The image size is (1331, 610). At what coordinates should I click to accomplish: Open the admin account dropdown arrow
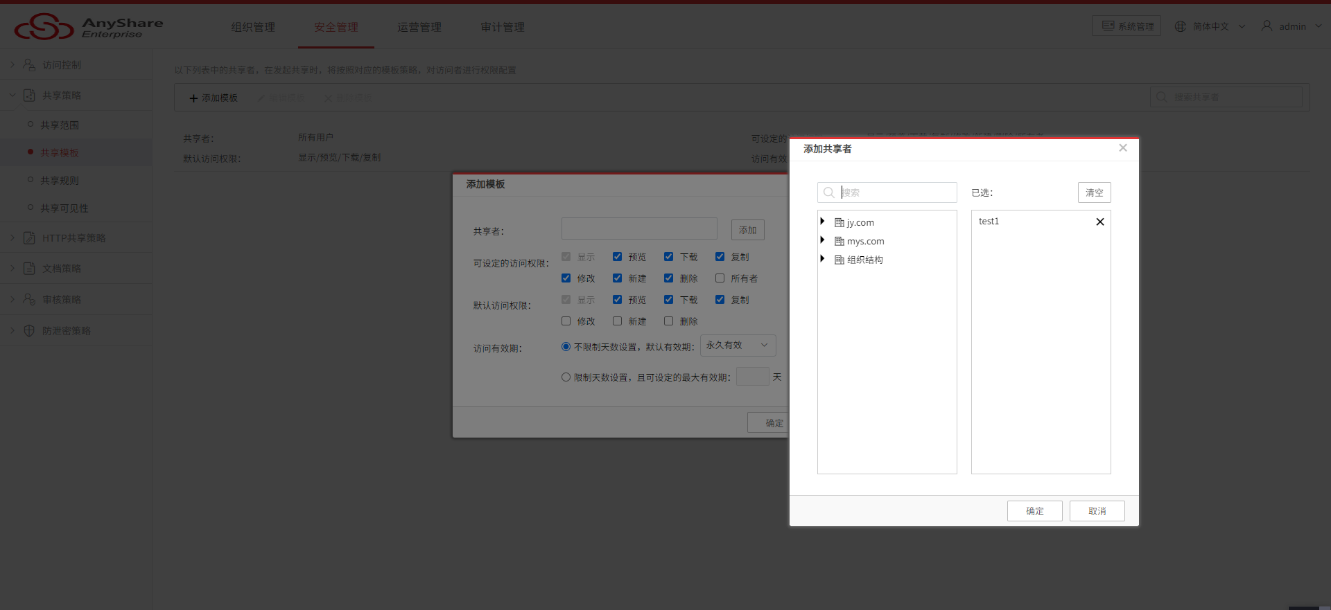pos(1319,26)
